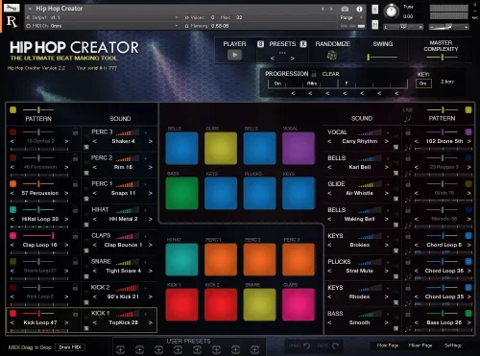The image size is (480, 356).
Task: Open the Hip Hop Creator instrument name menu
Action: point(60,9)
